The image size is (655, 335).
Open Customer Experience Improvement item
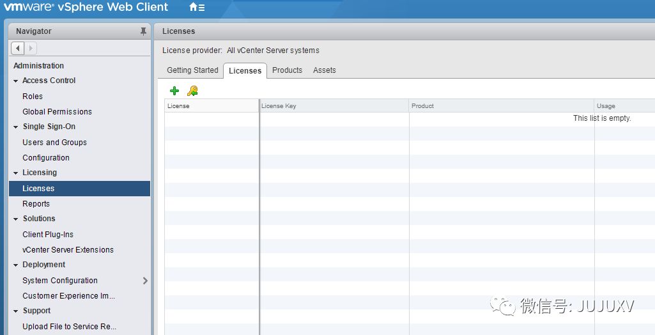click(x=68, y=296)
